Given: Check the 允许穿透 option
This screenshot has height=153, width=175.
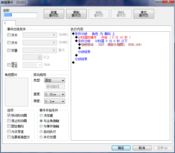Looking at the screenshot, I should tap(9, 132).
